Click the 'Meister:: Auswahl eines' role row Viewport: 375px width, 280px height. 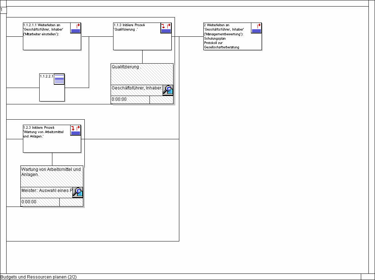(47, 191)
